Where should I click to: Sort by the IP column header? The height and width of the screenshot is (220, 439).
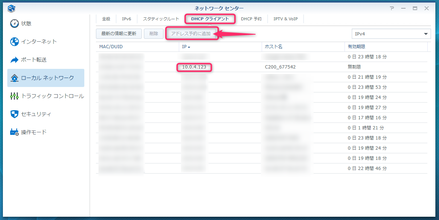186,47
